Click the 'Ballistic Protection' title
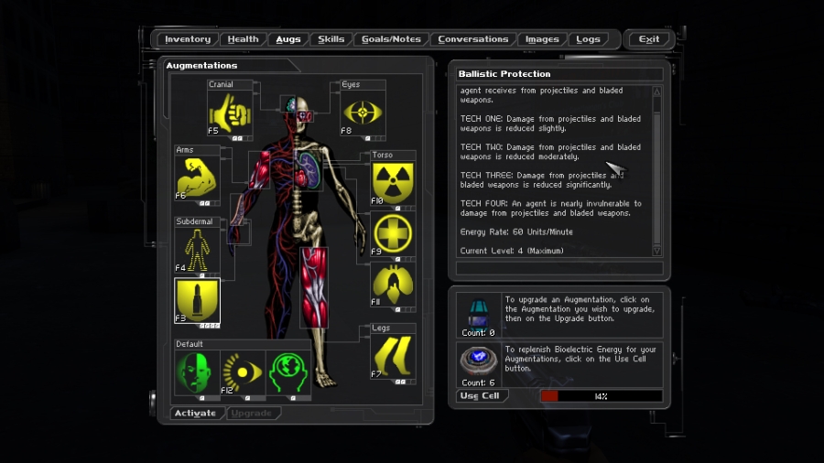The width and height of the screenshot is (824, 463). (504, 74)
